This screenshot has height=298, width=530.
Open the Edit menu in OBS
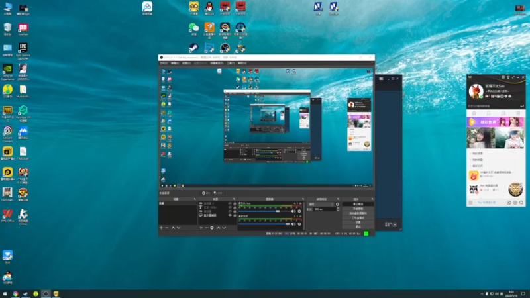(175, 63)
